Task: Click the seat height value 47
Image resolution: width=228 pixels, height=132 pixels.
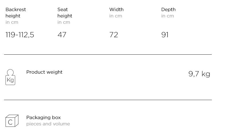Action: (62, 35)
